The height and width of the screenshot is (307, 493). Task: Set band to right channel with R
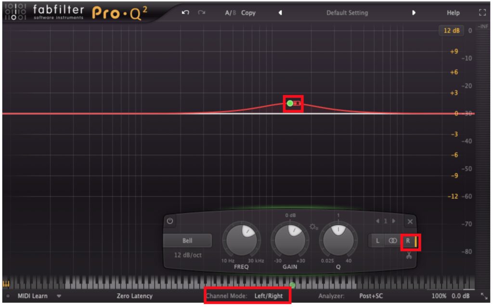point(408,241)
